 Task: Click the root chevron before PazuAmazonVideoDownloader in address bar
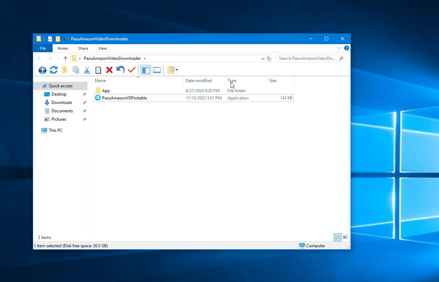[x=80, y=58]
